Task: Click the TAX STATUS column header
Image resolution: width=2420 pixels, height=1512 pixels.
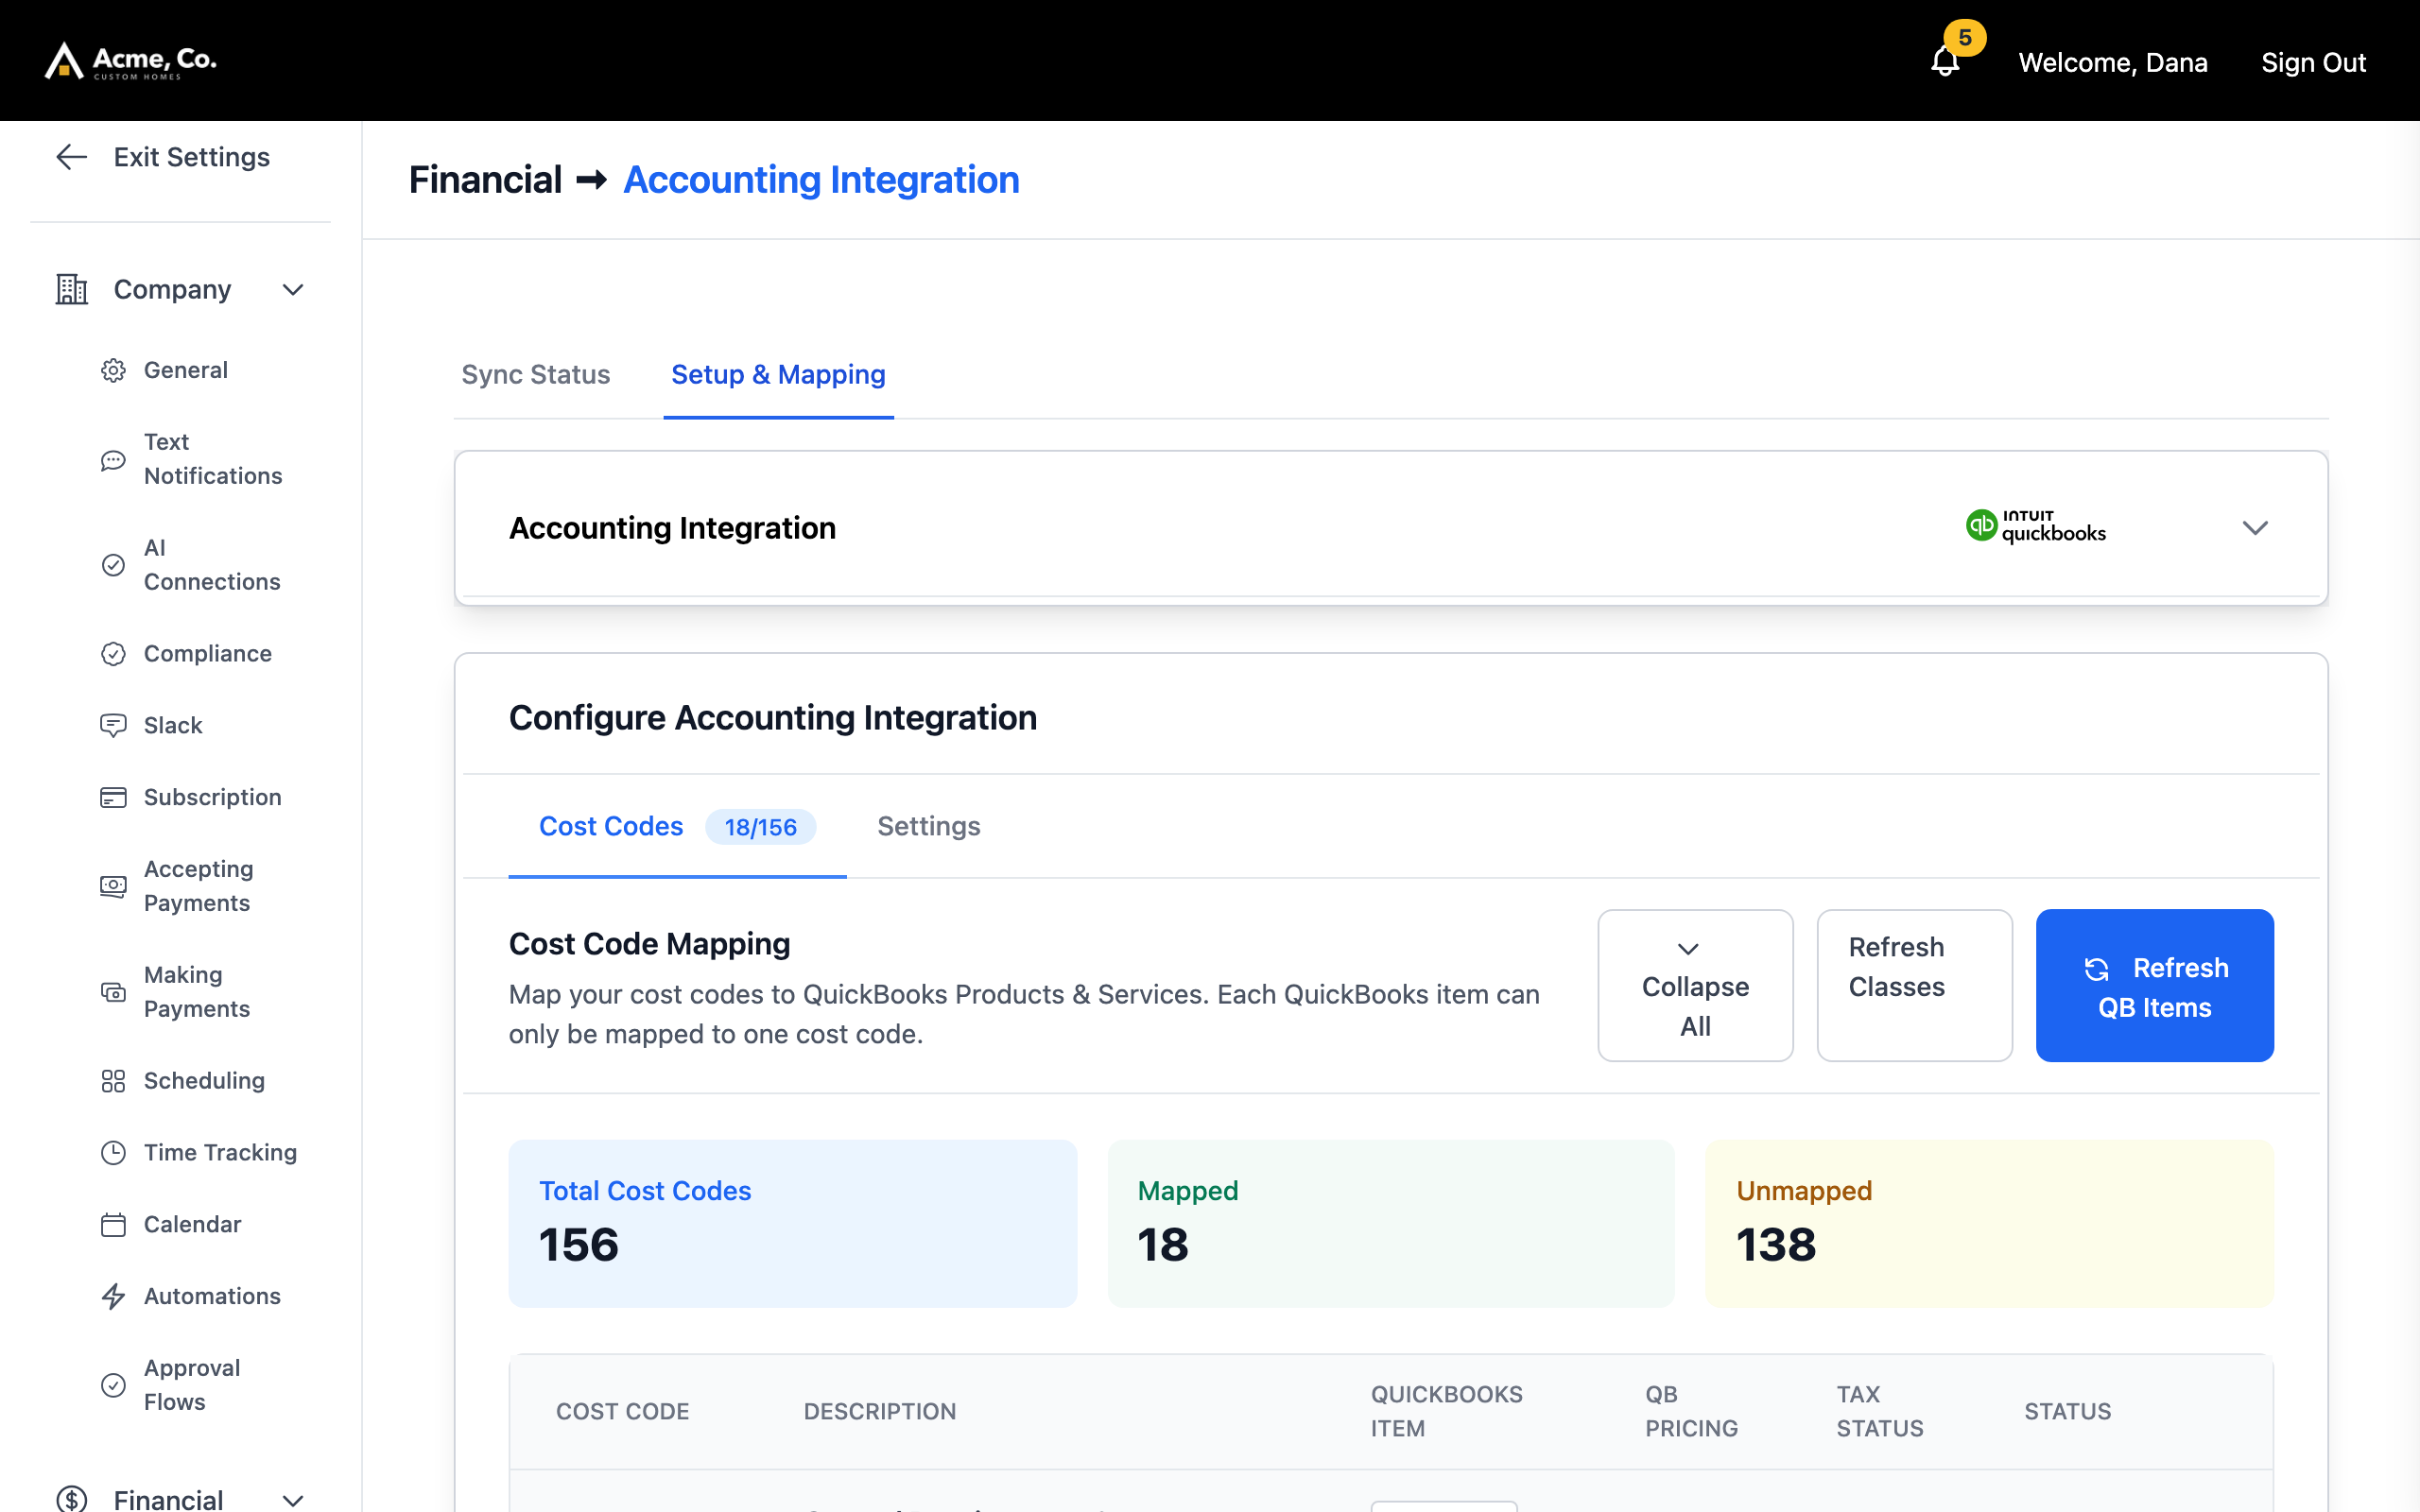Action: pyautogui.click(x=1879, y=1412)
